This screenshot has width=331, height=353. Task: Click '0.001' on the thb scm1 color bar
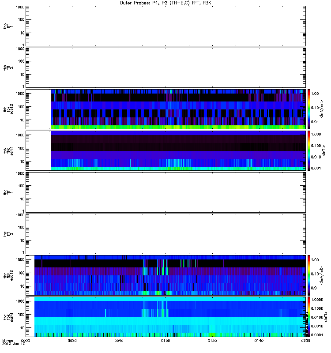[x=316, y=168]
